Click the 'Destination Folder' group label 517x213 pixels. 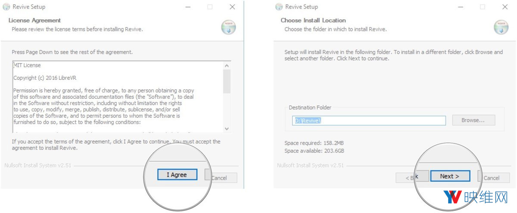coord(310,107)
